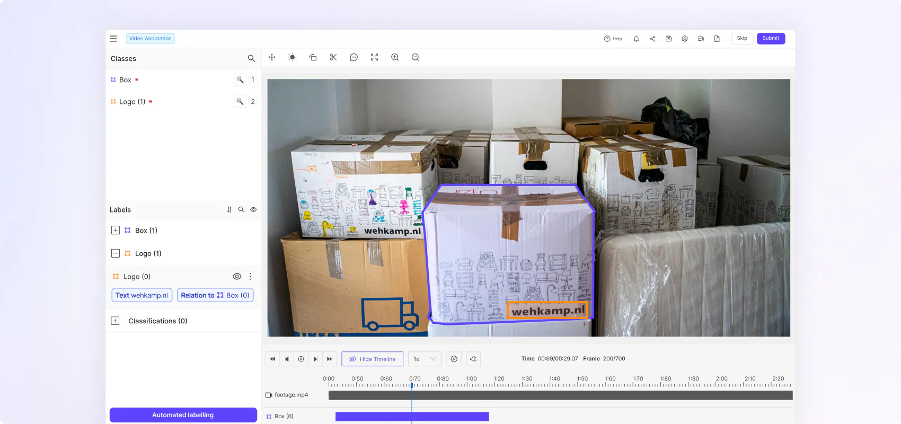Select the scissors cut tool
901x424 pixels.
click(x=333, y=57)
